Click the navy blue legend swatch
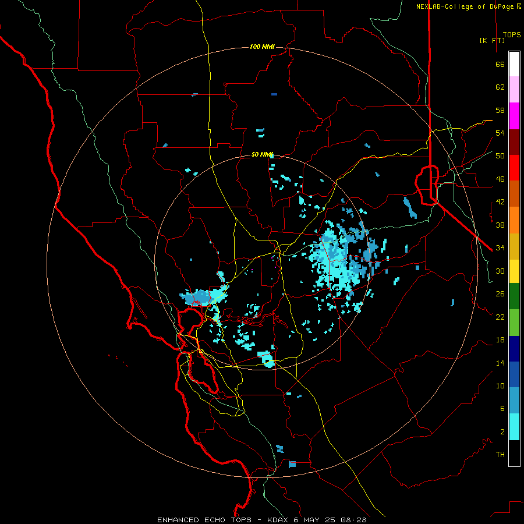524x524 pixels. pos(514,349)
